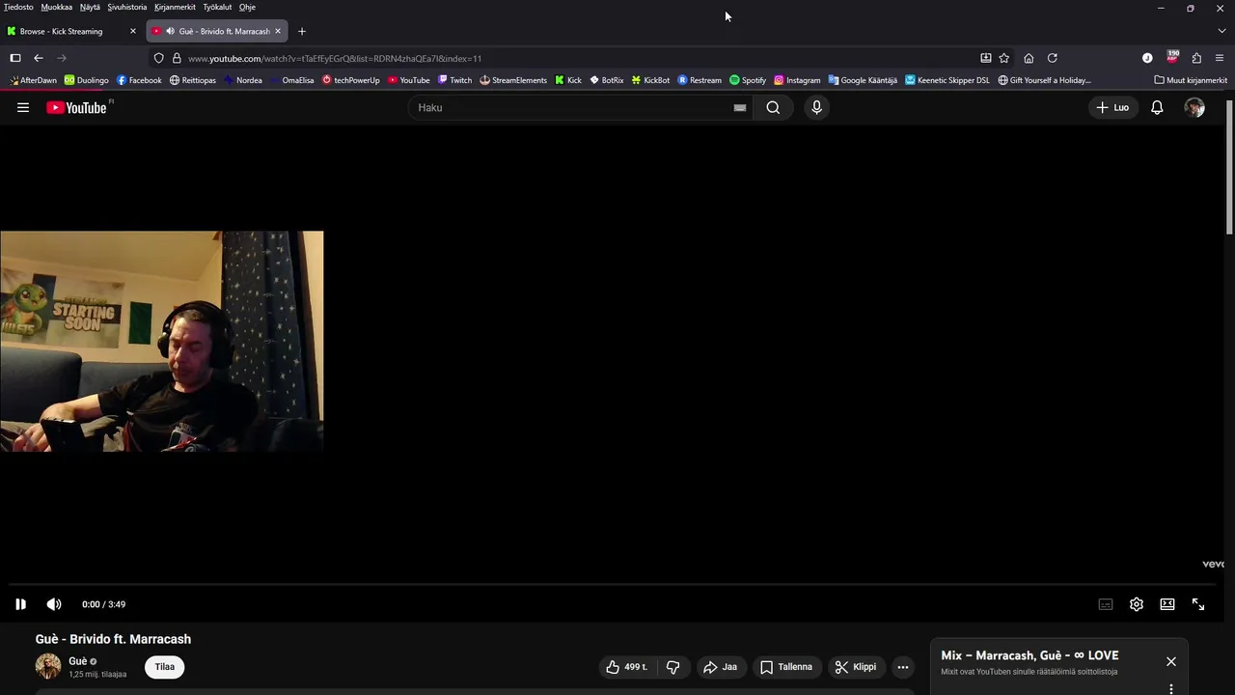
Task: Toggle the browser sidebar
Action: [x=15, y=58]
